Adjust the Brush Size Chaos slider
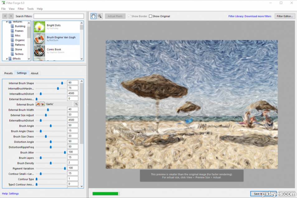Screen dimensions: 297x198 coord(46,137)
